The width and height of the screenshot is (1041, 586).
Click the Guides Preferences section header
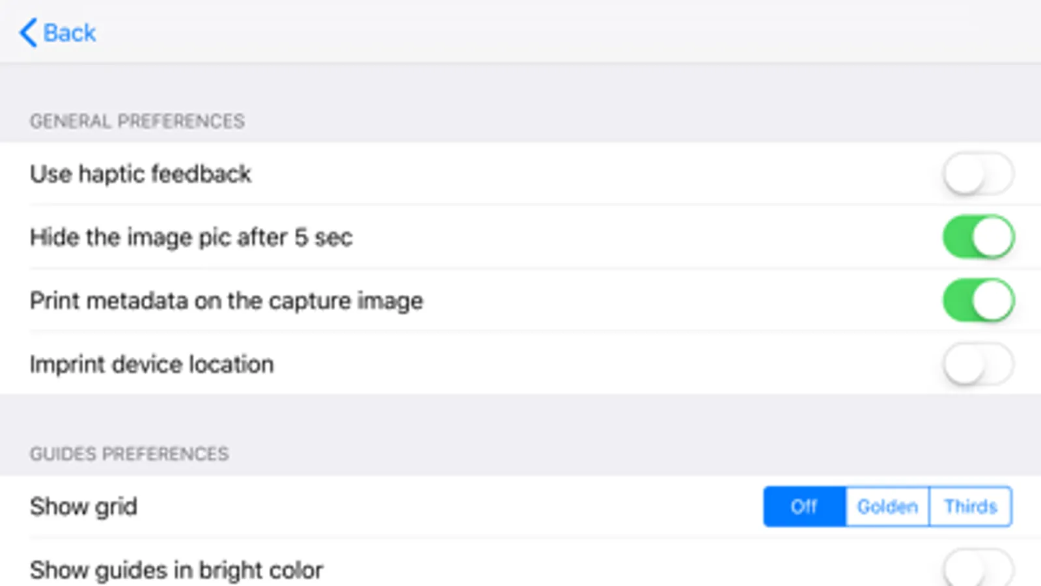[130, 454]
